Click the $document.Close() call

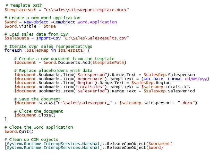point(35,115)
